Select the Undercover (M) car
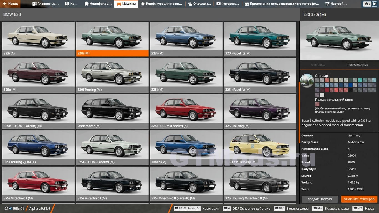This screenshot has width=379, height=213. [x=112, y=111]
